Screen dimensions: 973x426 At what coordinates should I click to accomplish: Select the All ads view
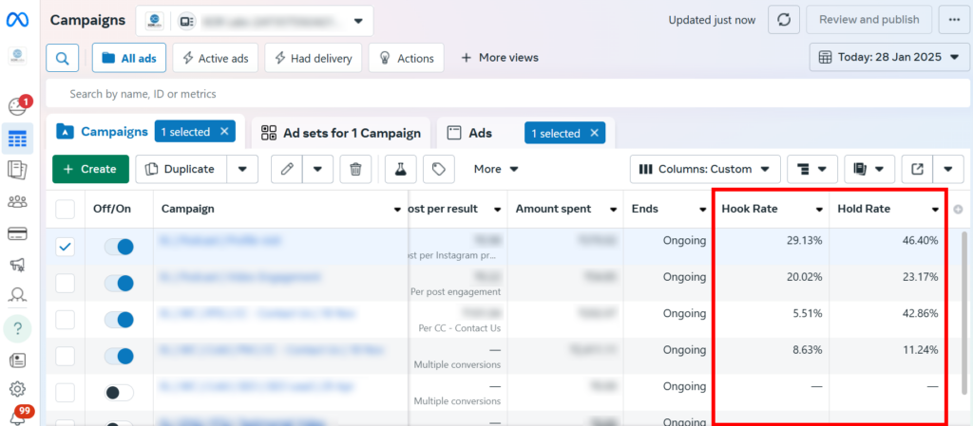(x=129, y=58)
